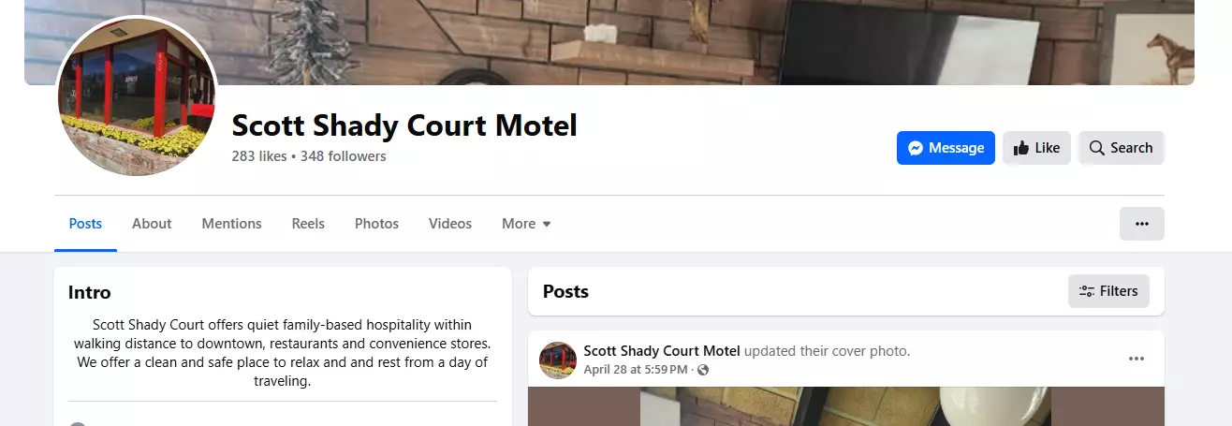Open the Mentions tab
This screenshot has width=1232, height=426.
coord(231,224)
